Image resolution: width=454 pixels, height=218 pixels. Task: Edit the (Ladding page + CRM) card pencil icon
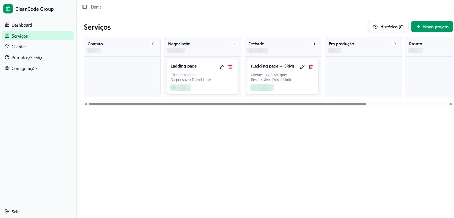302,67
